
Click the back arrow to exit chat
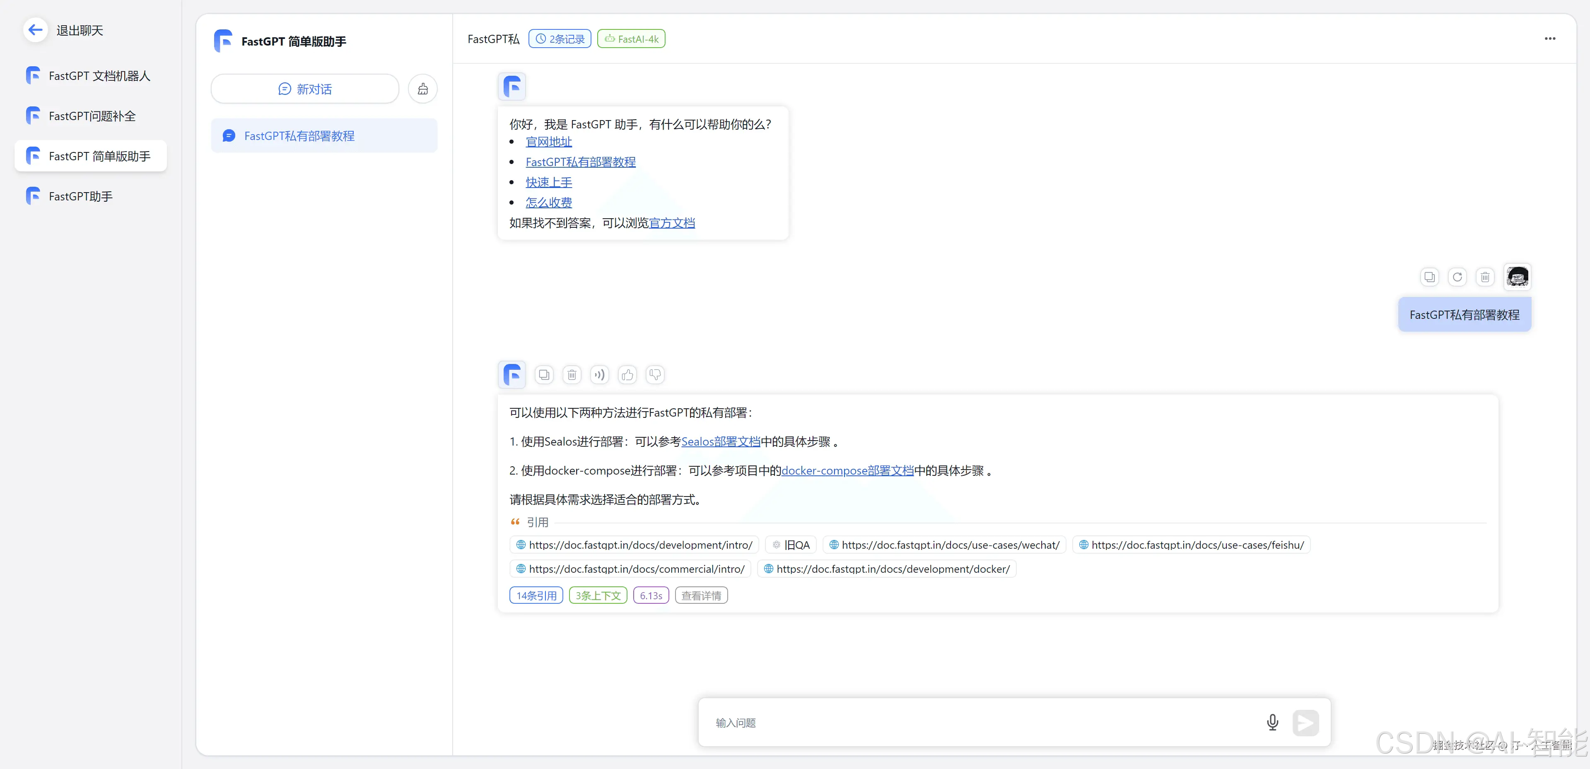tap(35, 30)
